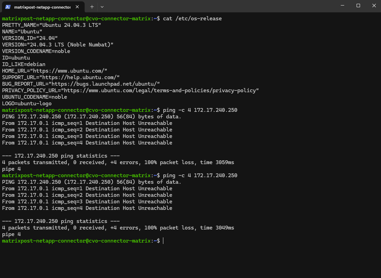Click the 3049ms ping statistics summary line
Viewport: 381px width, 278px height.
point(118,228)
